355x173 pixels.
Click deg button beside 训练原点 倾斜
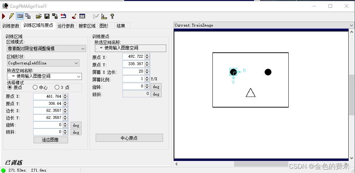[x=156, y=94]
